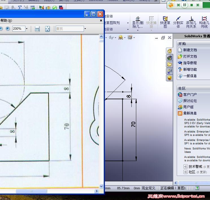Open the 帮助(H) menu in the viewer
Image resolution: width=210 pixels, height=200 pixels.
tap(6, 21)
